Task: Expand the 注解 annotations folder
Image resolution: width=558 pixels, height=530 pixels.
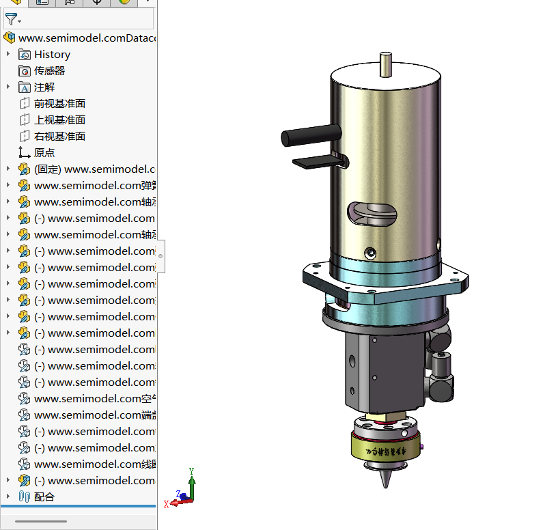Action: (x=8, y=87)
